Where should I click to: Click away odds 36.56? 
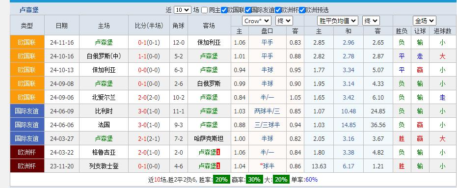point(378,125)
